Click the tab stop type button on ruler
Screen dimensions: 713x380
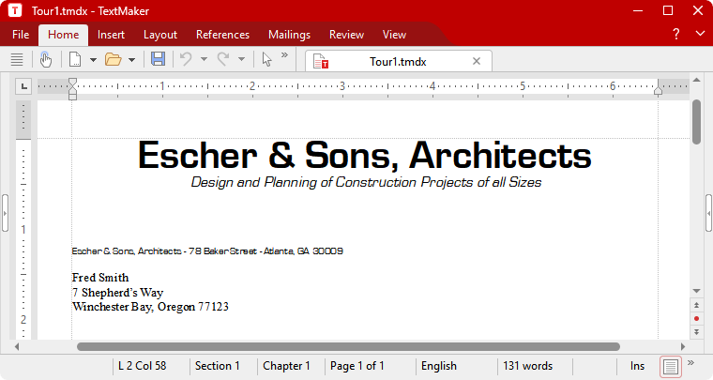pyautogui.click(x=23, y=86)
